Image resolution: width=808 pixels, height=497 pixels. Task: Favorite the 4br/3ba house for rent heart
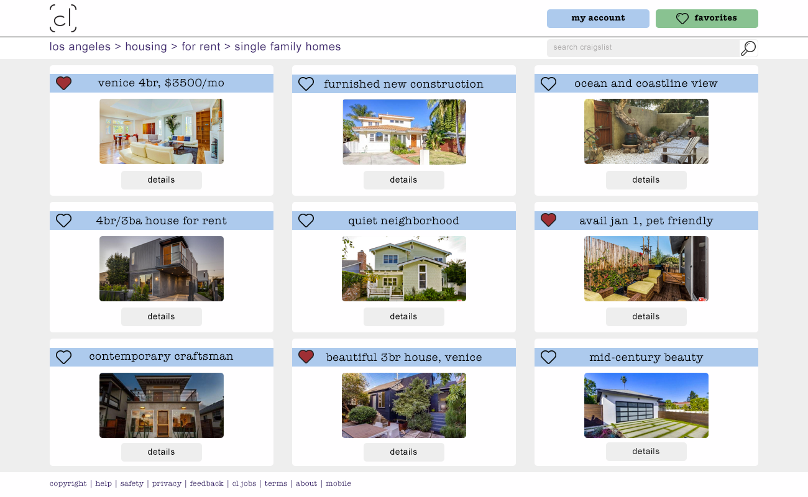point(63,221)
